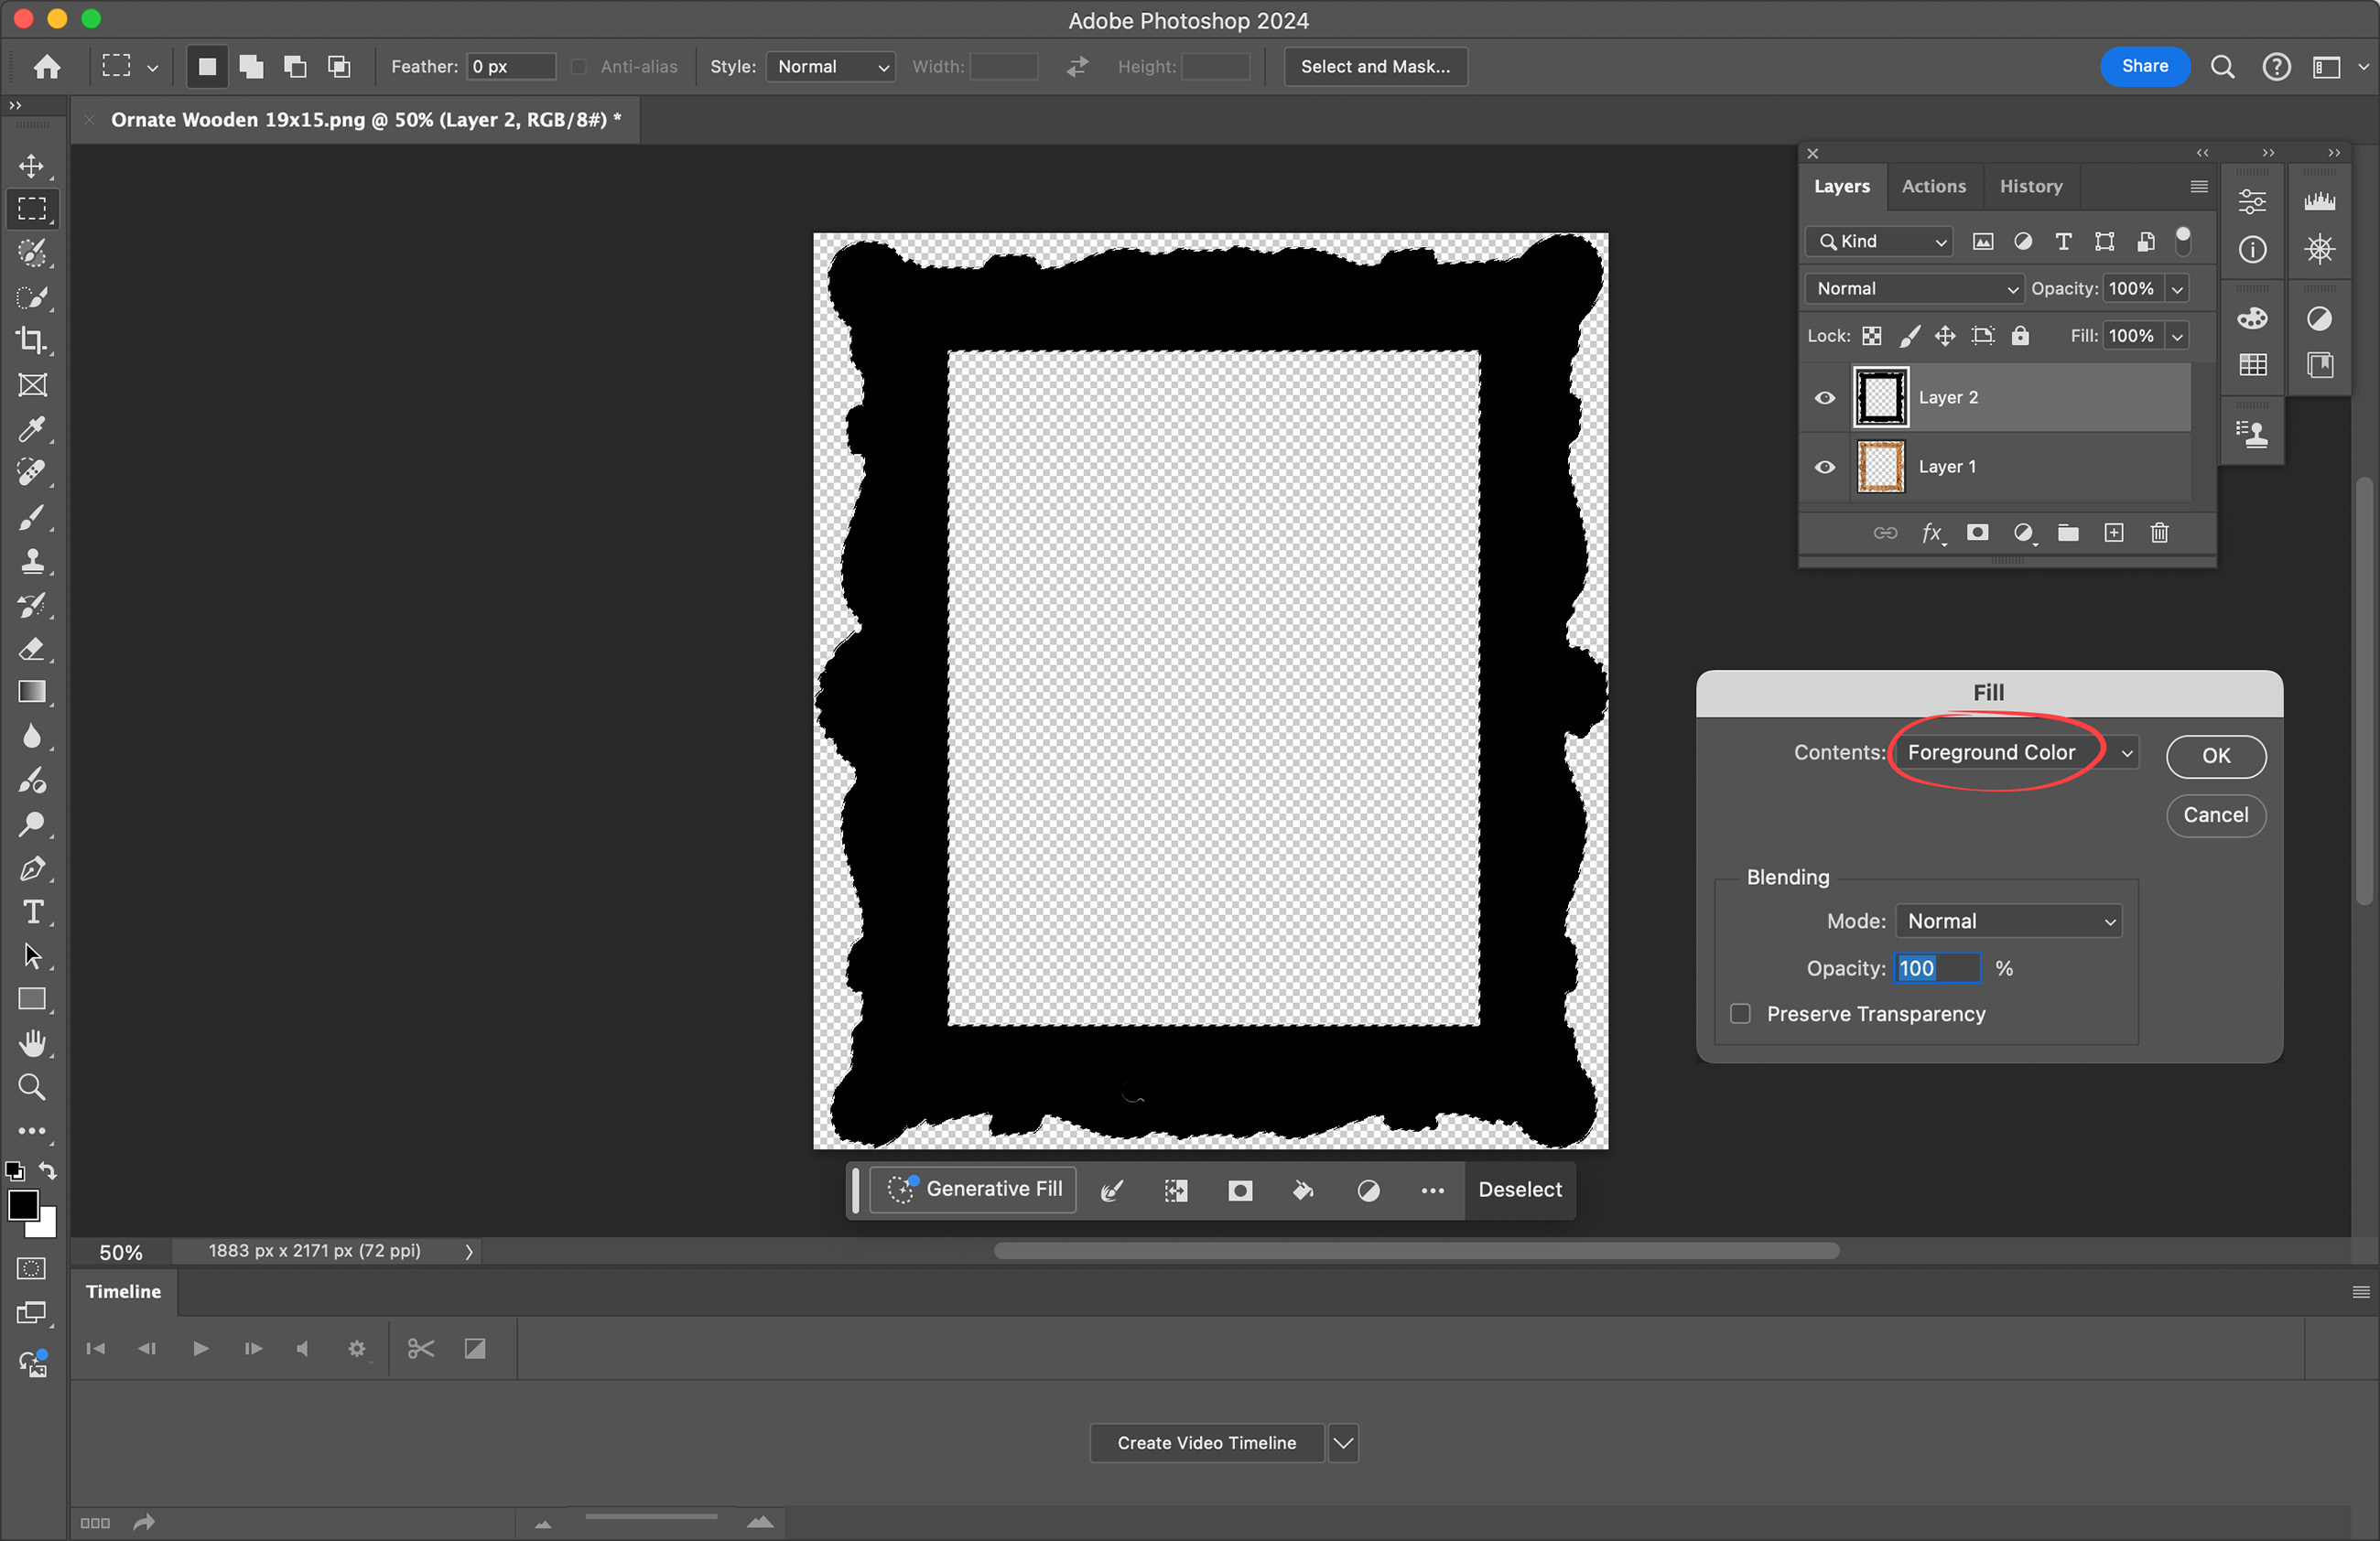Viewport: 2380px width, 1541px height.
Task: Switch to the History tab
Action: 2030,187
